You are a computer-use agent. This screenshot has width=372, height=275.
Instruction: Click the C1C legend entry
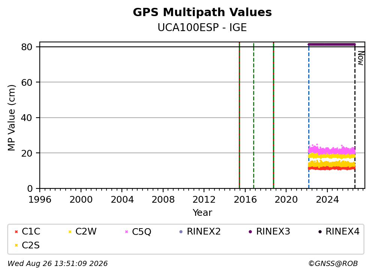27,232
